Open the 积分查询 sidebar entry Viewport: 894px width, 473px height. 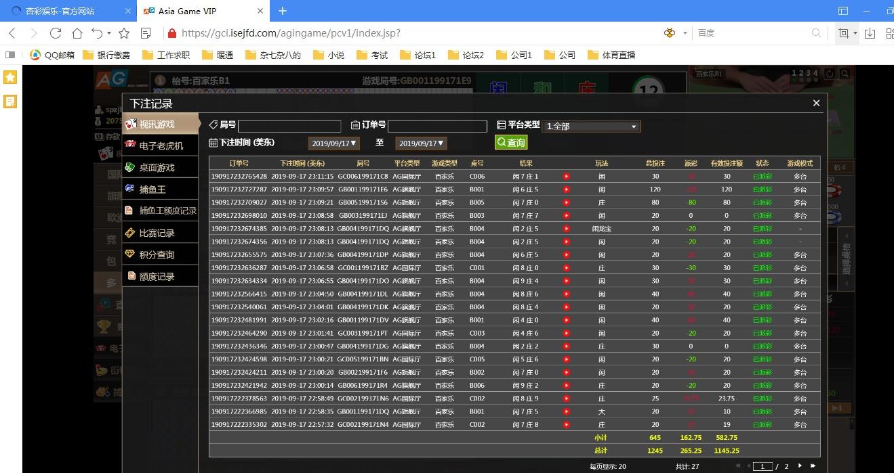coord(157,254)
